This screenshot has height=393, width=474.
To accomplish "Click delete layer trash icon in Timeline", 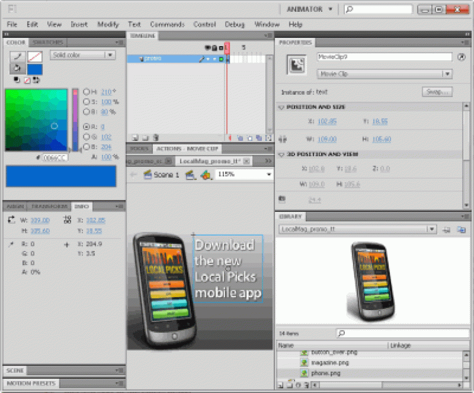I will [156, 138].
